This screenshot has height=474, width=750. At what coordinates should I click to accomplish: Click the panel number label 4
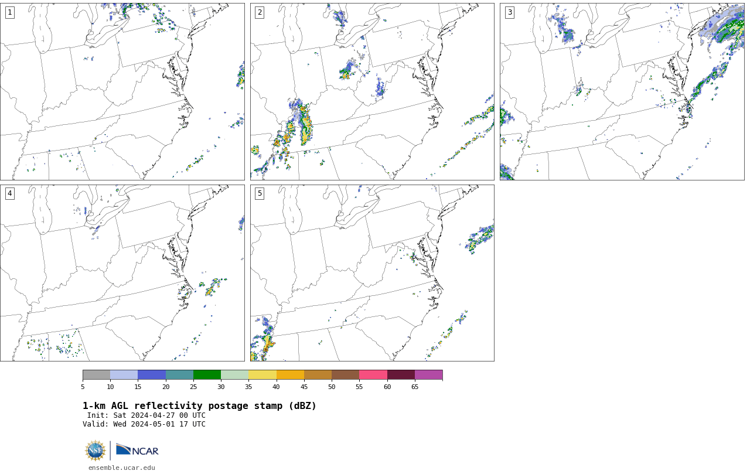pyautogui.click(x=9, y=193)
